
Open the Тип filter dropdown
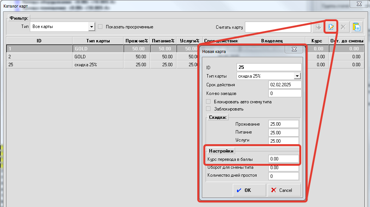[91, 27]
